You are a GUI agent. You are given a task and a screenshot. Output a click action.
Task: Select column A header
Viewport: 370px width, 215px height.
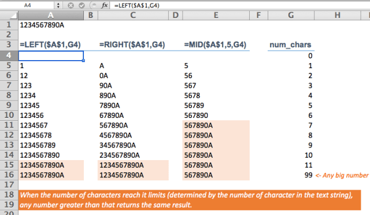coord(51,16)
